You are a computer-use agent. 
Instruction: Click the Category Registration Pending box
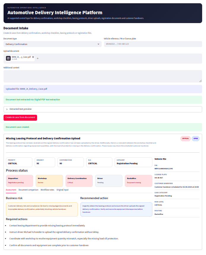click(x=133, y=162)
